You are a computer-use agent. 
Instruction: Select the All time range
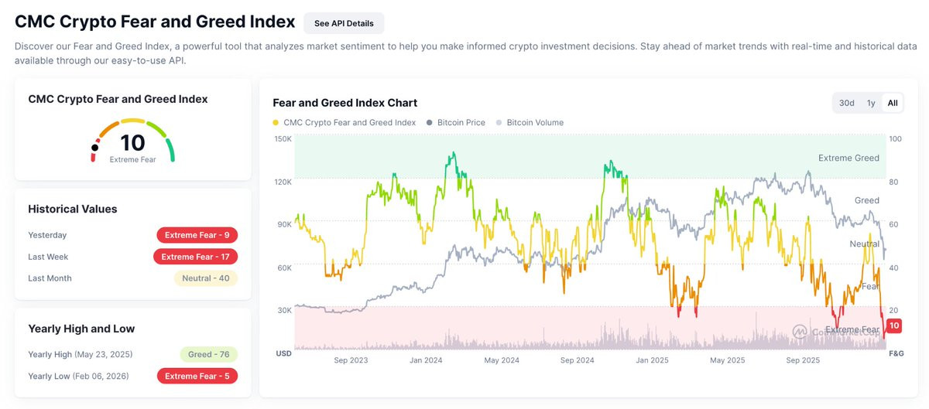pos(893,103)
